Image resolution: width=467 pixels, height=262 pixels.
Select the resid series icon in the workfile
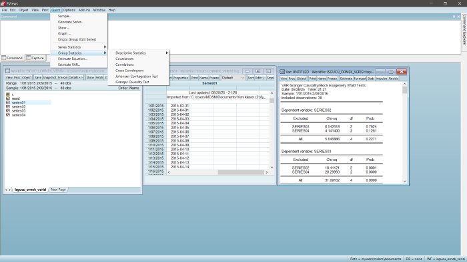click(8, 98)
